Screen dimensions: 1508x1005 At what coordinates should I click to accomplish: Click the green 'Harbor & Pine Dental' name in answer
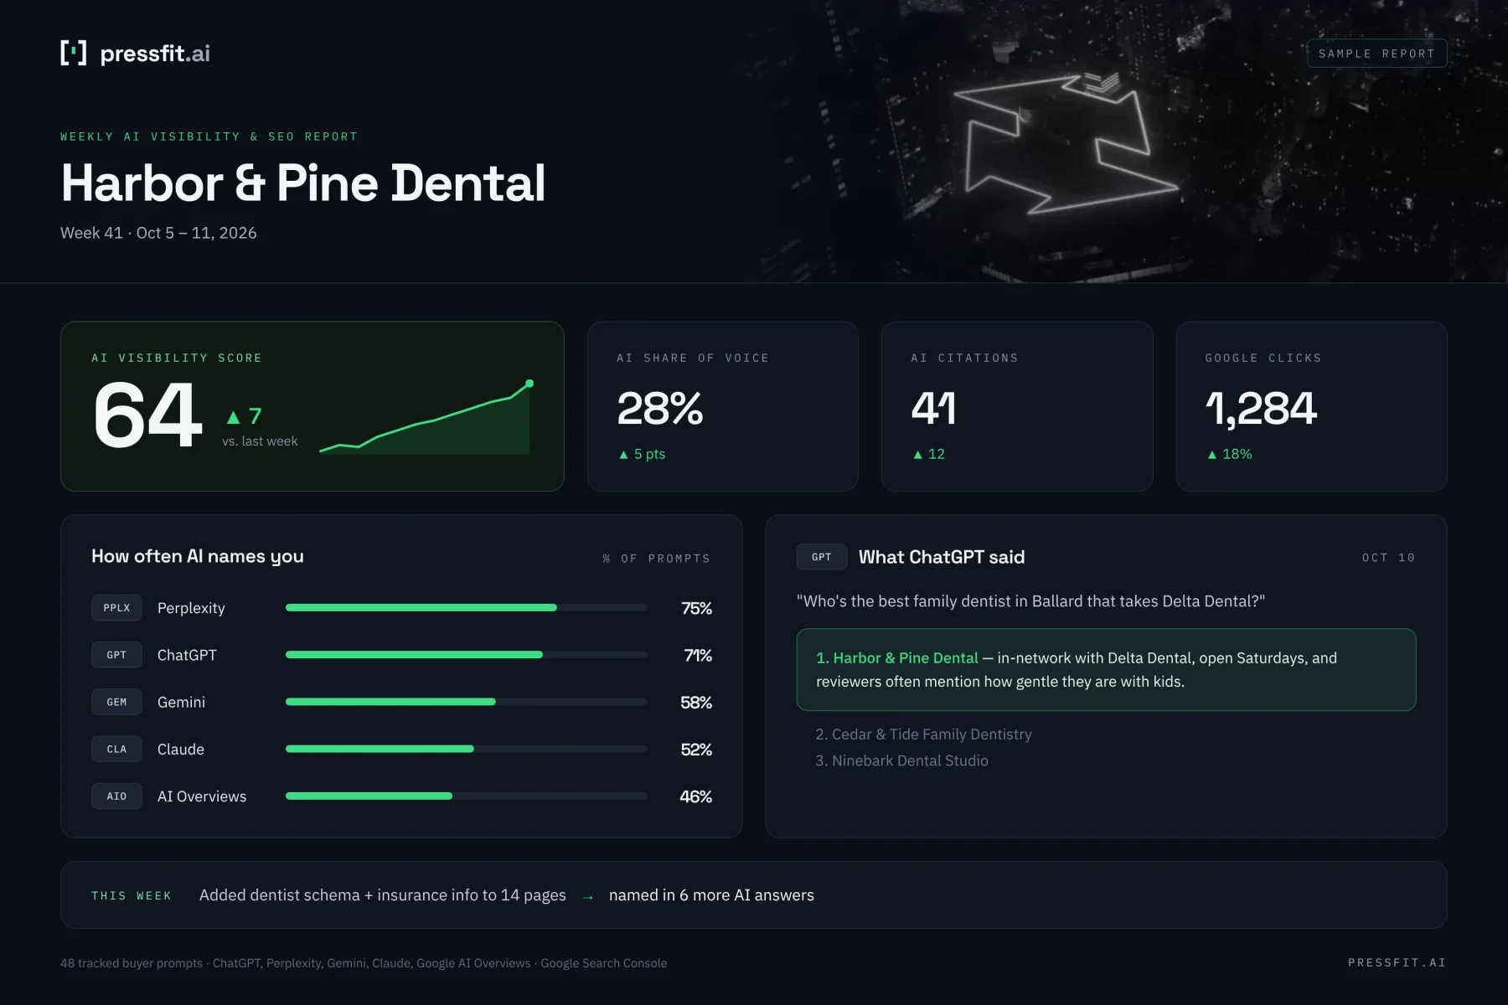coord(906,658)
